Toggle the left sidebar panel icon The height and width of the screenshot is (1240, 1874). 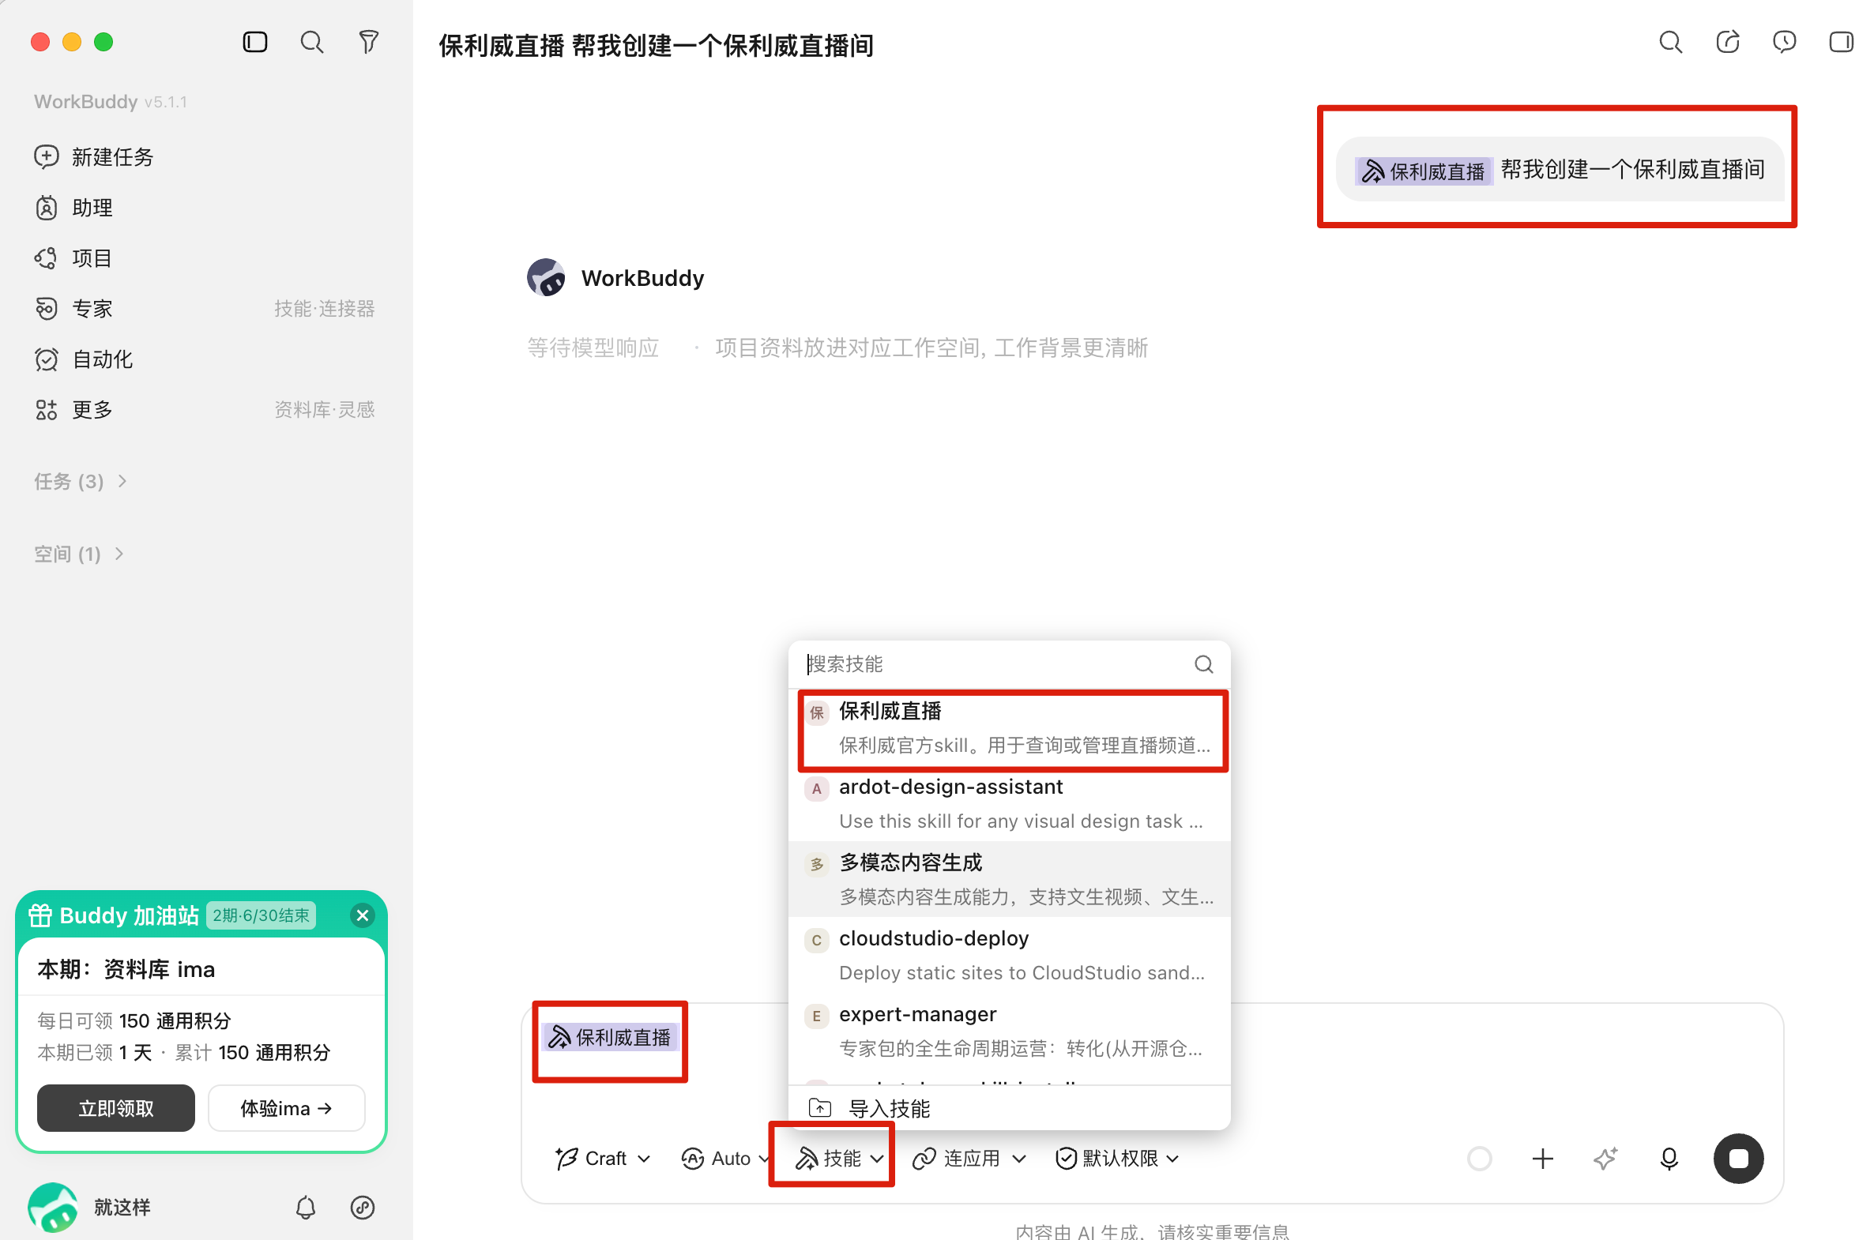point(254,42)
